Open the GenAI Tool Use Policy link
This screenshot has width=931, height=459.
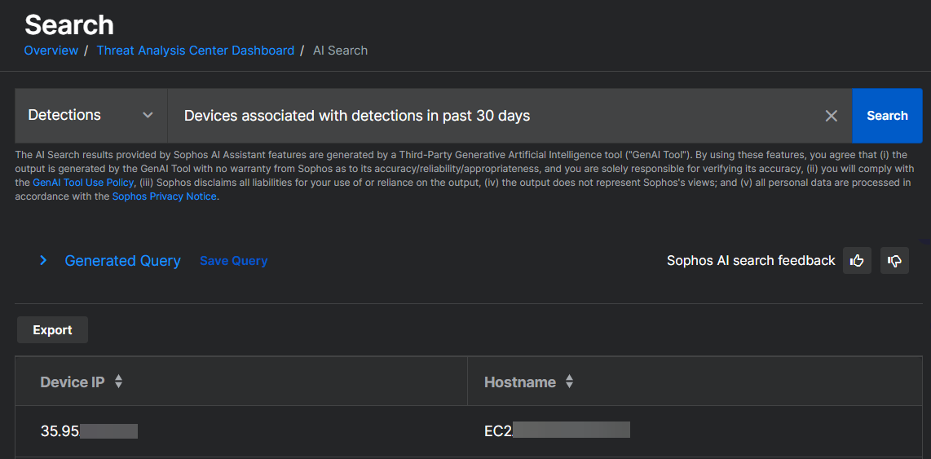click(82, 183)
